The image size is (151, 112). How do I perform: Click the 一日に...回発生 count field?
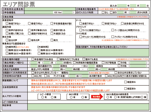[x=91, y=66]
